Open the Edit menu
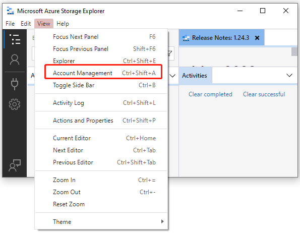 click(26, 24)
